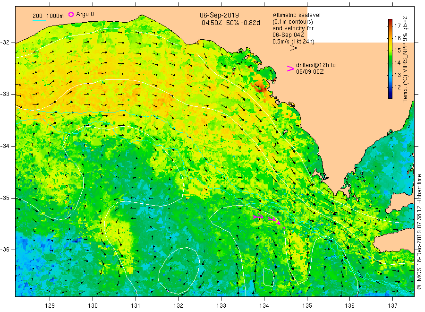Click the -34 latitude axis label
Viewport: 425px width, 312px height.
pyautogui.click(x=5, y=146)
